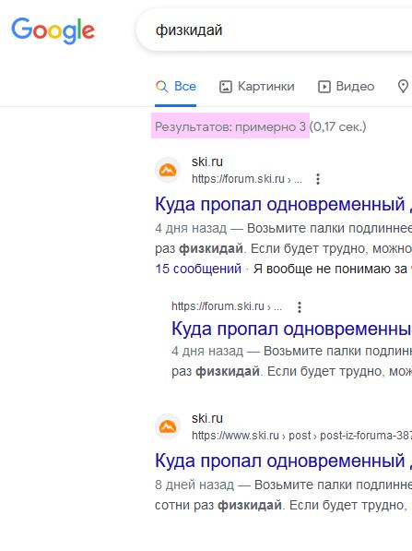The width and height of the screenshot is (412, 551).
Task: Click the search magnifier icon on Все tab
Action: (162, 87)
